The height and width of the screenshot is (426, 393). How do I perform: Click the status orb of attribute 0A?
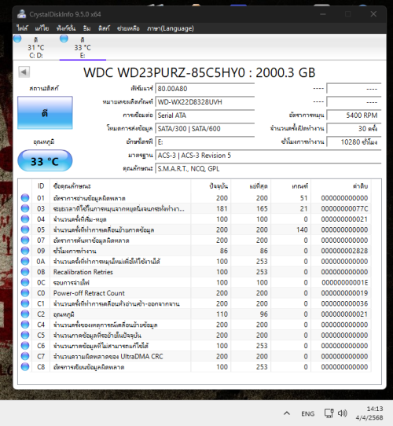tap(25, 262)
